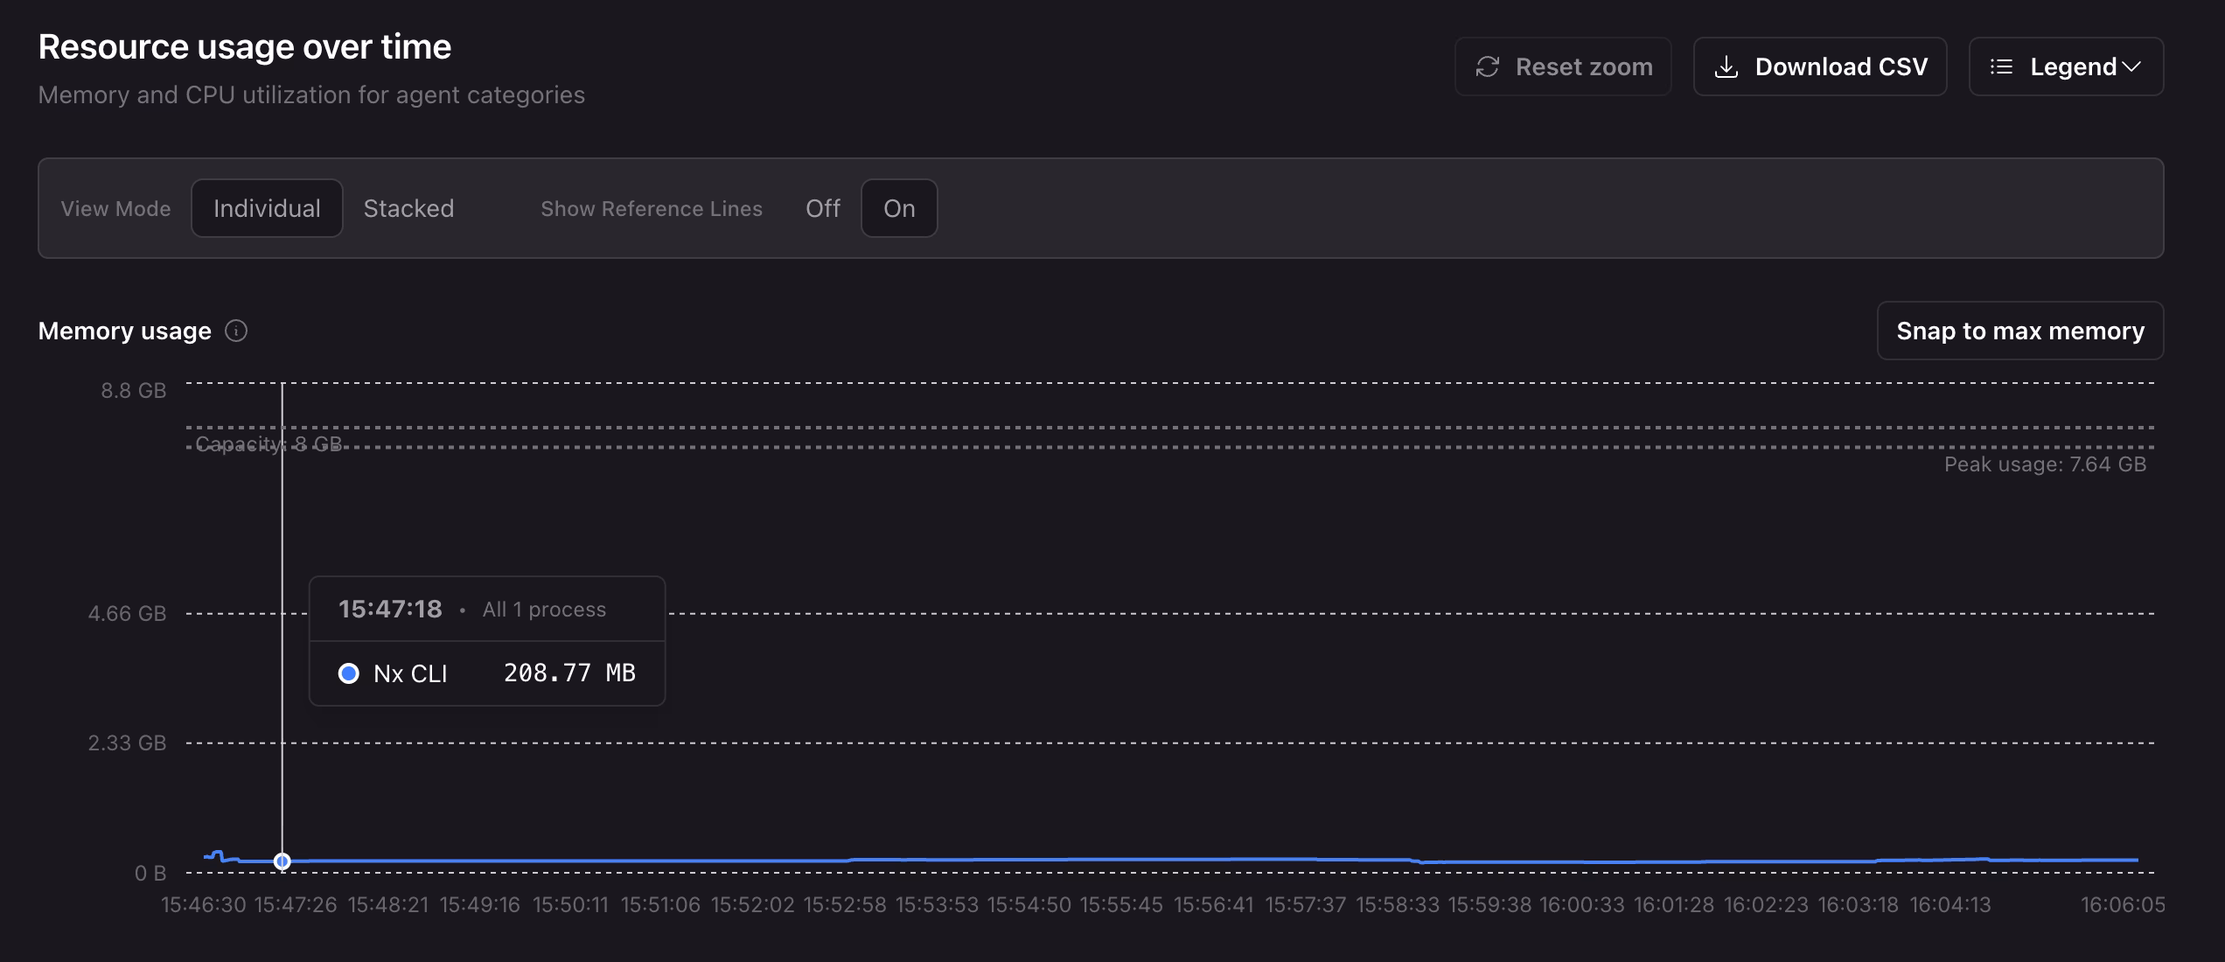Click the 15:48:21 time axis label
Viewport: 2225px width, 962px height.
[388, 905]
